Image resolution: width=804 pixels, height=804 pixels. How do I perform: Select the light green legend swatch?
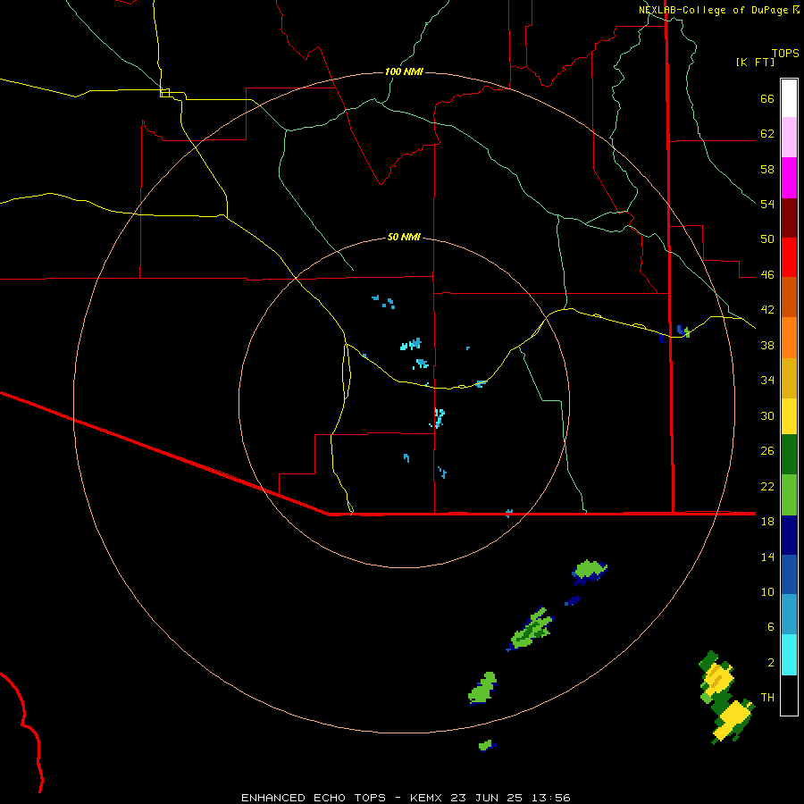789,495
